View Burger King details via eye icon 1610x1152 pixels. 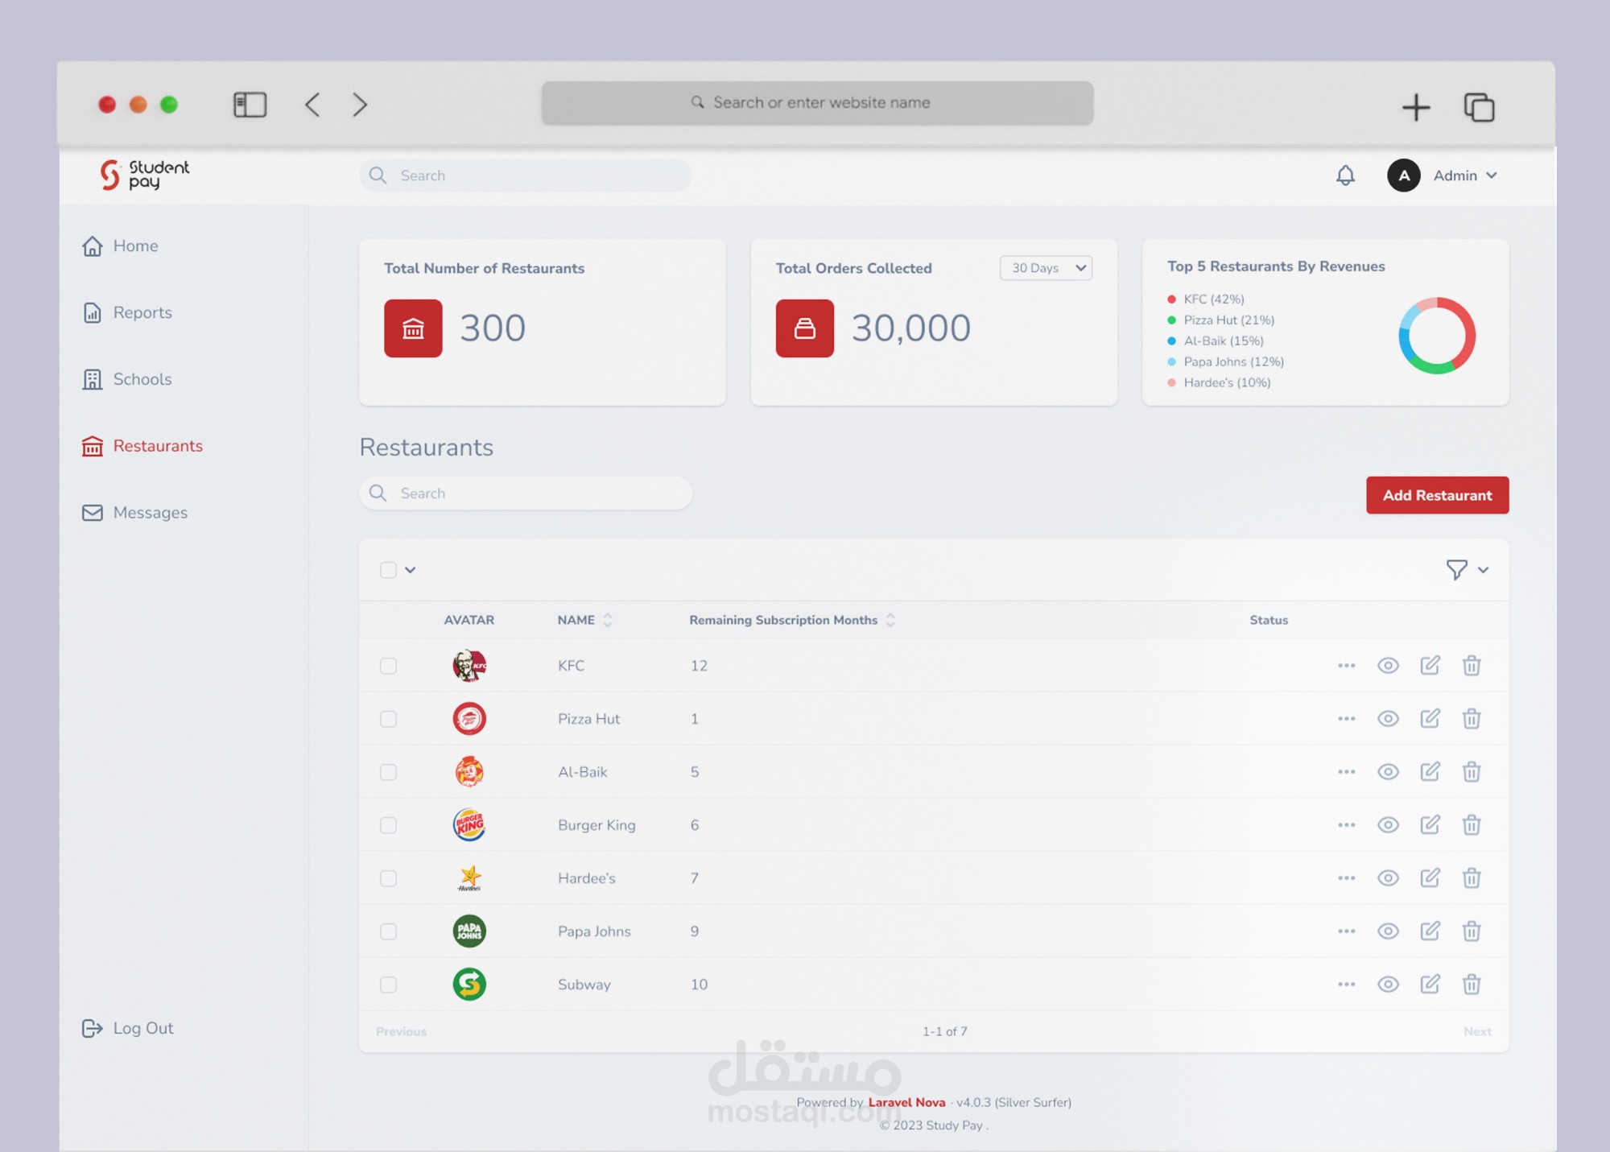[1388, 825]
